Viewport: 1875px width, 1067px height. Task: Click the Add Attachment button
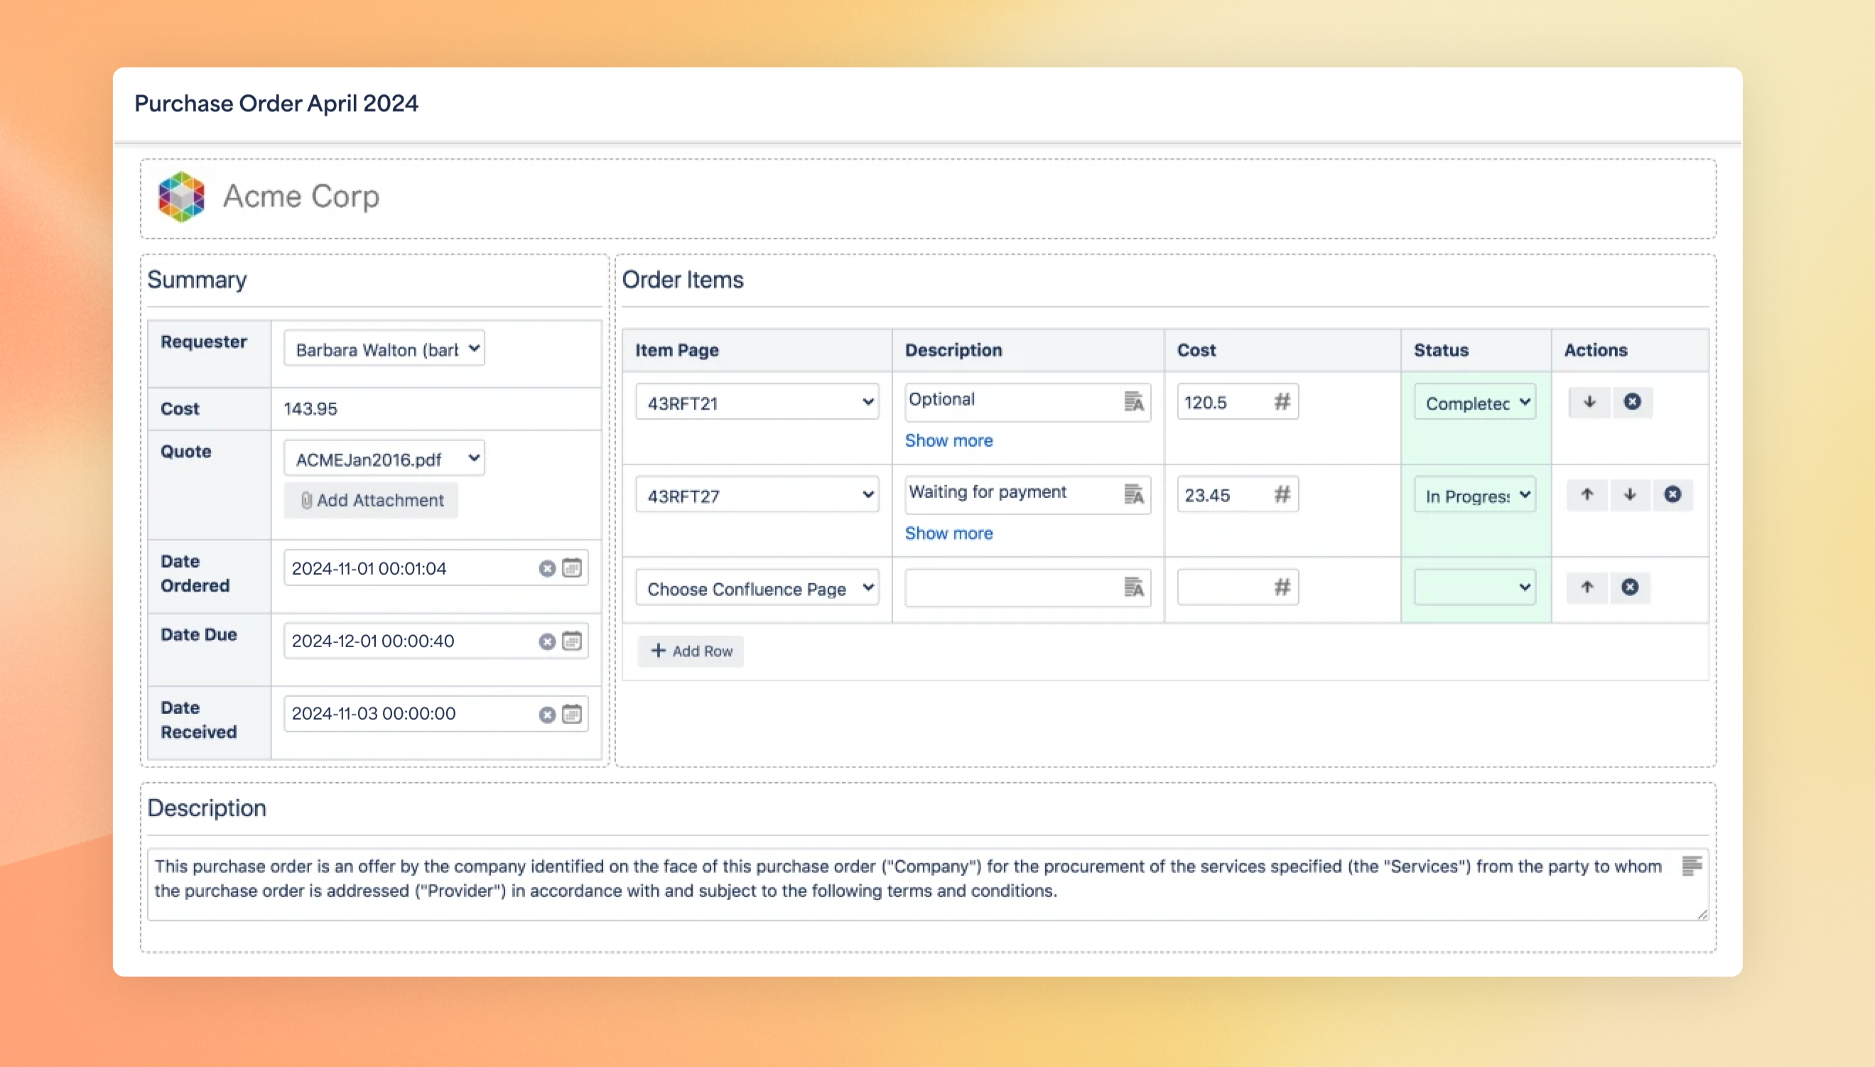(372, 500)
